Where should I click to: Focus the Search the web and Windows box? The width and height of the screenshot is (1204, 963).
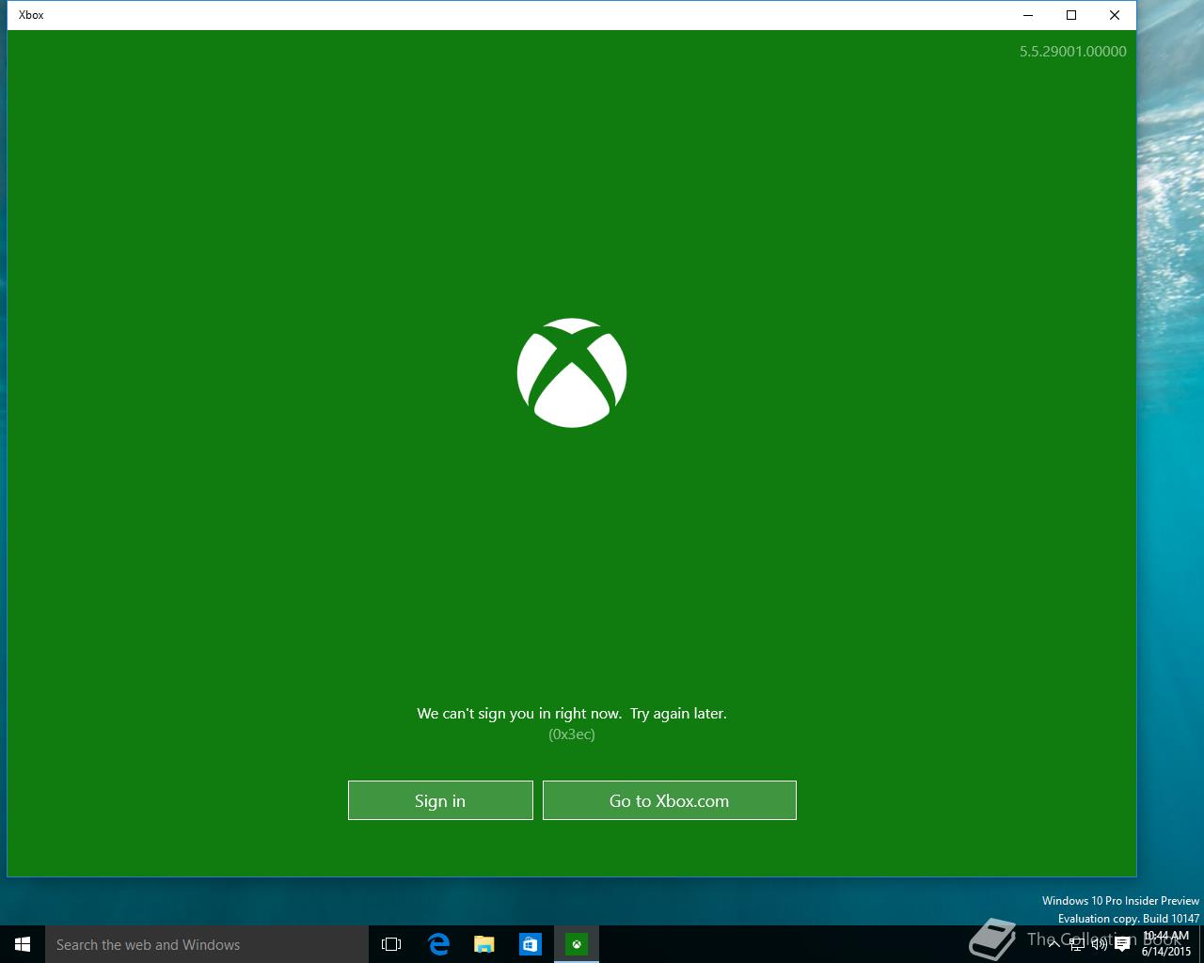(207, 944)
